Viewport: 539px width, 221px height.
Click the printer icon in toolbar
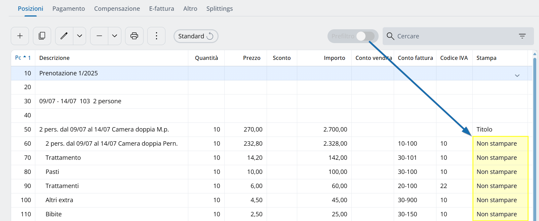pos(134,36)
